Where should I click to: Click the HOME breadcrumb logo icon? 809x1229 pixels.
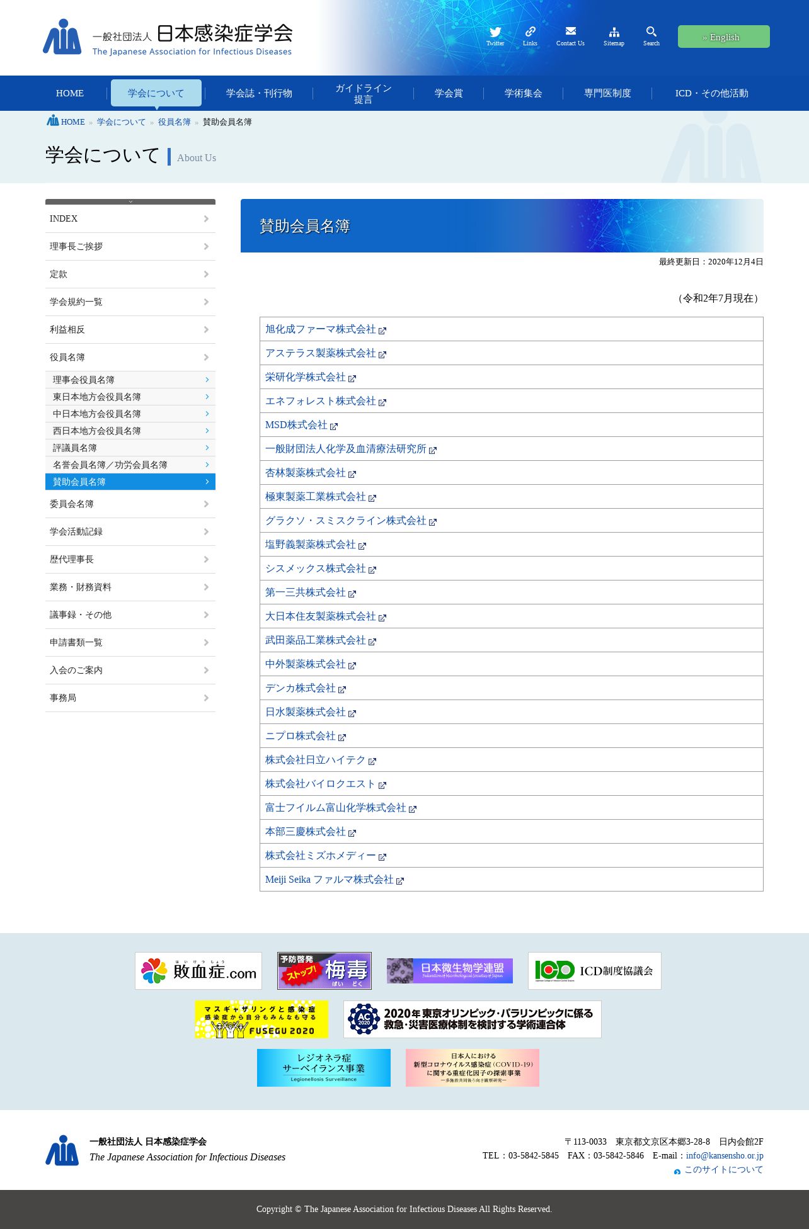coord(53,121)
